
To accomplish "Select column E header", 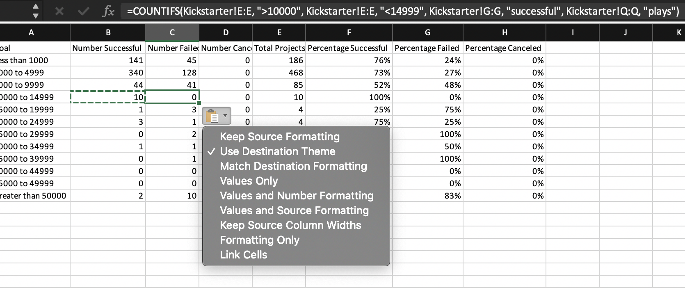I will click(x=279, y=32).
